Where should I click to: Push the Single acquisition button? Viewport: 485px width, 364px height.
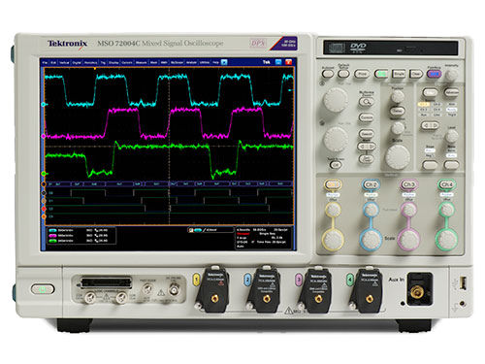(x=399, y=74)
